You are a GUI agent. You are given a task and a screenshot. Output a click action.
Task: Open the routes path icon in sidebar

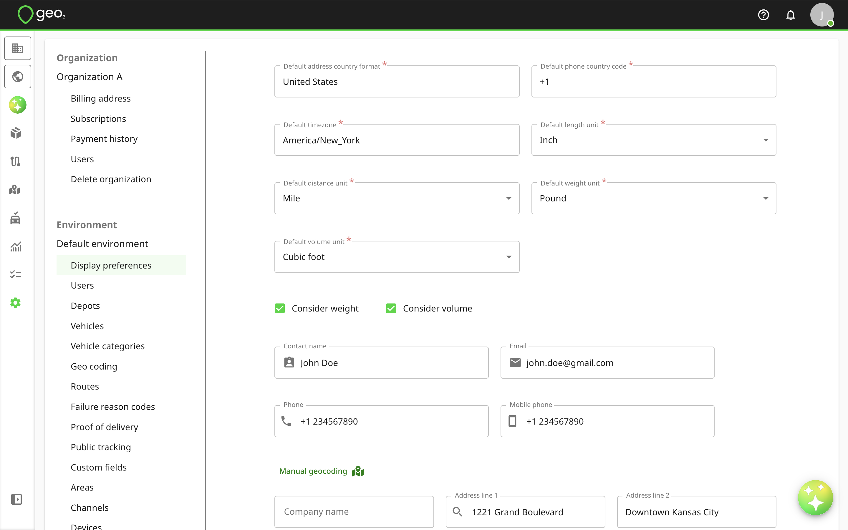(x=16, y=161)
